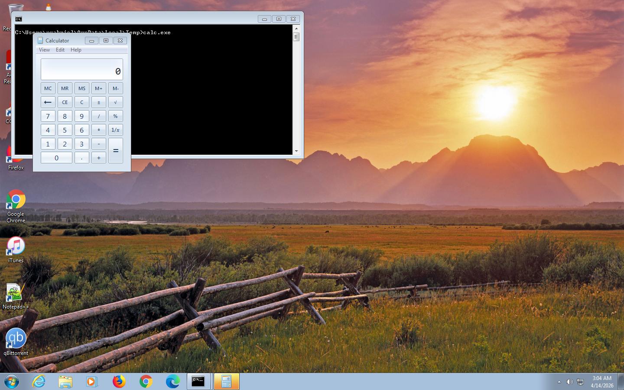Open Windows Explorer taskbar icon
The image size is (624, 390).
coord(65,381)
